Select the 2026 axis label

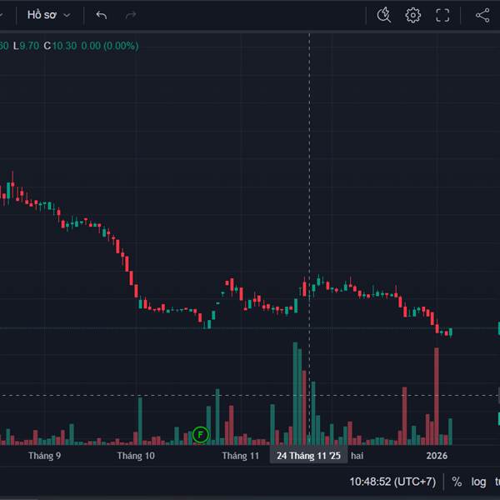pos(437,456)
